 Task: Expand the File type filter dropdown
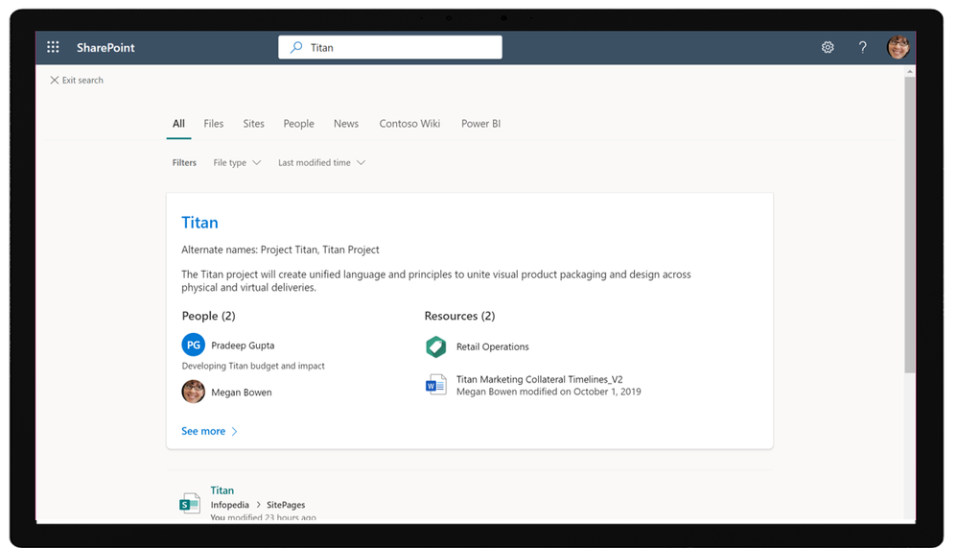point(237,163)
